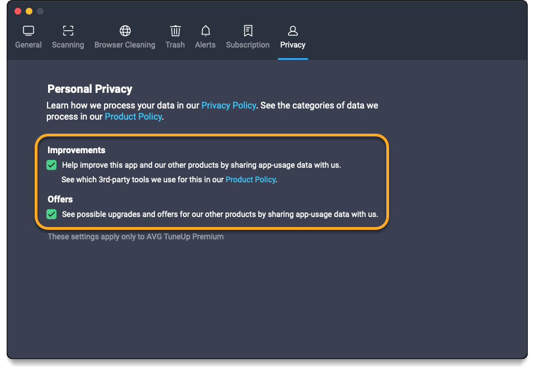Click the Subscription bookmark icon
The width and height of the screenshot is (535, 373).
tap(248, 30)
